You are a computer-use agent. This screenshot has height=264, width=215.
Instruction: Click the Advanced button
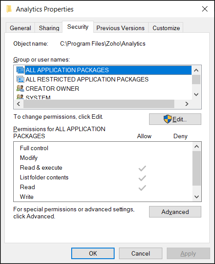click(x=175, y=212)
